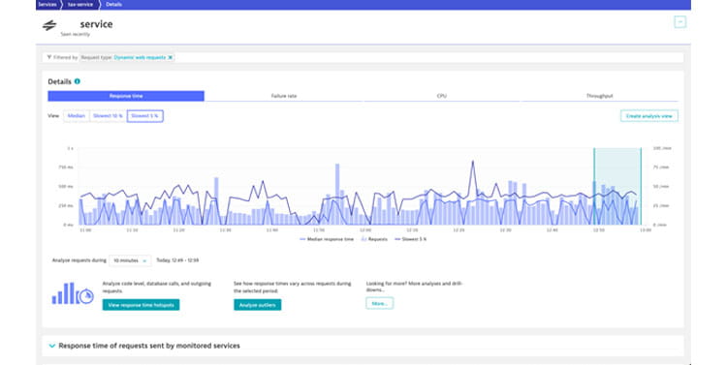
Task: Select the Median view option
Action: pyautogui.click(x=77, y=116)
